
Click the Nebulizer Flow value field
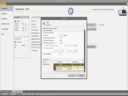pos(75,46)
